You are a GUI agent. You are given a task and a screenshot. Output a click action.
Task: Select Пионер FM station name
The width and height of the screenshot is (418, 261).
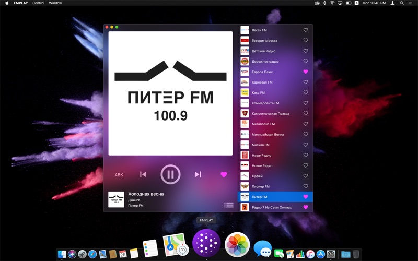click(x=260, y=186)
